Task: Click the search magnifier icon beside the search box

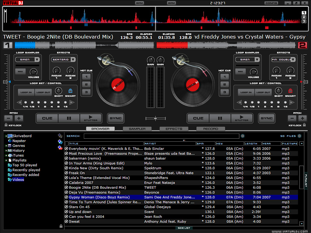Action: 243,136
